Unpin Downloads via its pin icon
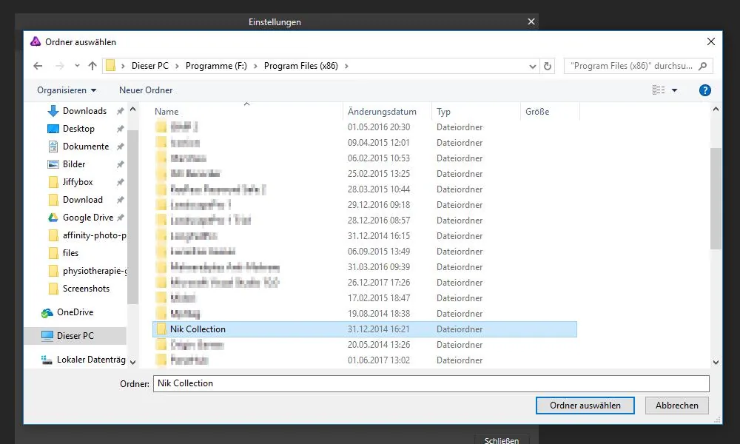The image size is (740, 444). (x=121, y=111)
